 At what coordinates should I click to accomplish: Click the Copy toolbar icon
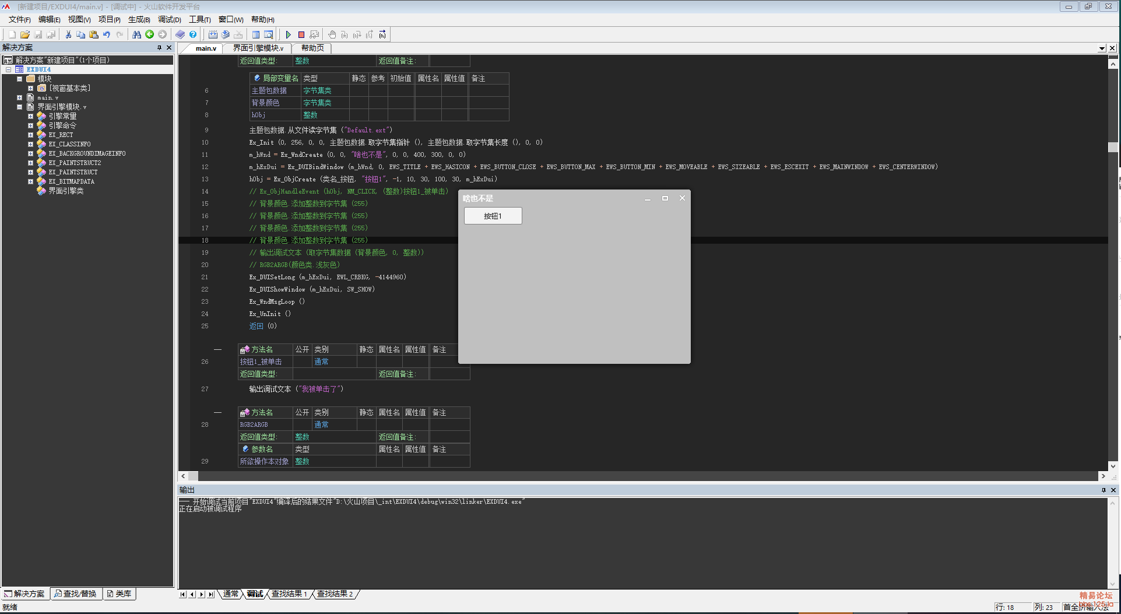[81, 34]
